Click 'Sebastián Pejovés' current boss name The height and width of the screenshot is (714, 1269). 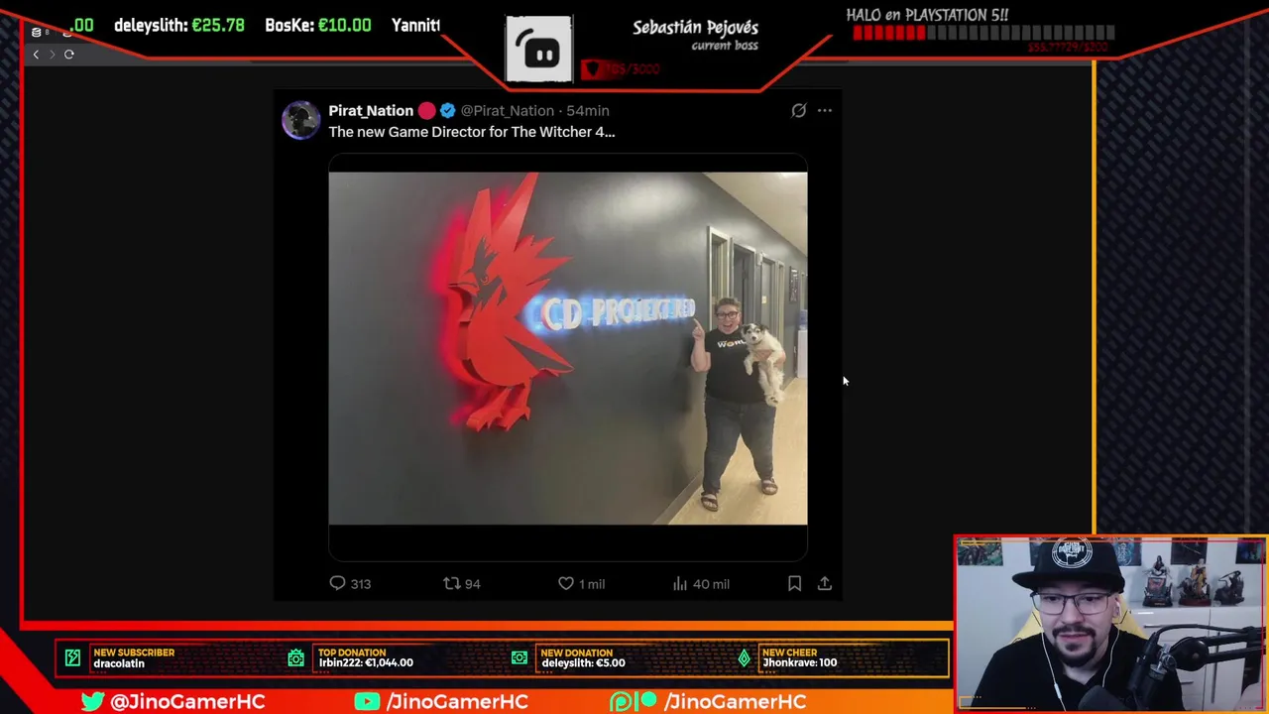[695, 27]
